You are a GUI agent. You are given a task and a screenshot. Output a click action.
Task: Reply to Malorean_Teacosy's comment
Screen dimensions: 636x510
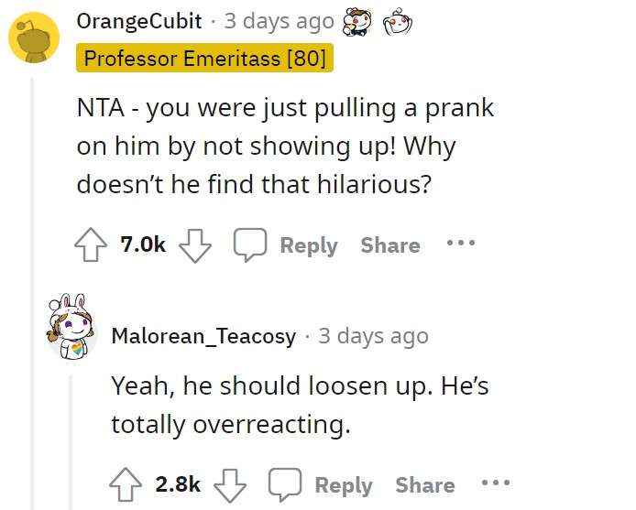coord(344,485)
